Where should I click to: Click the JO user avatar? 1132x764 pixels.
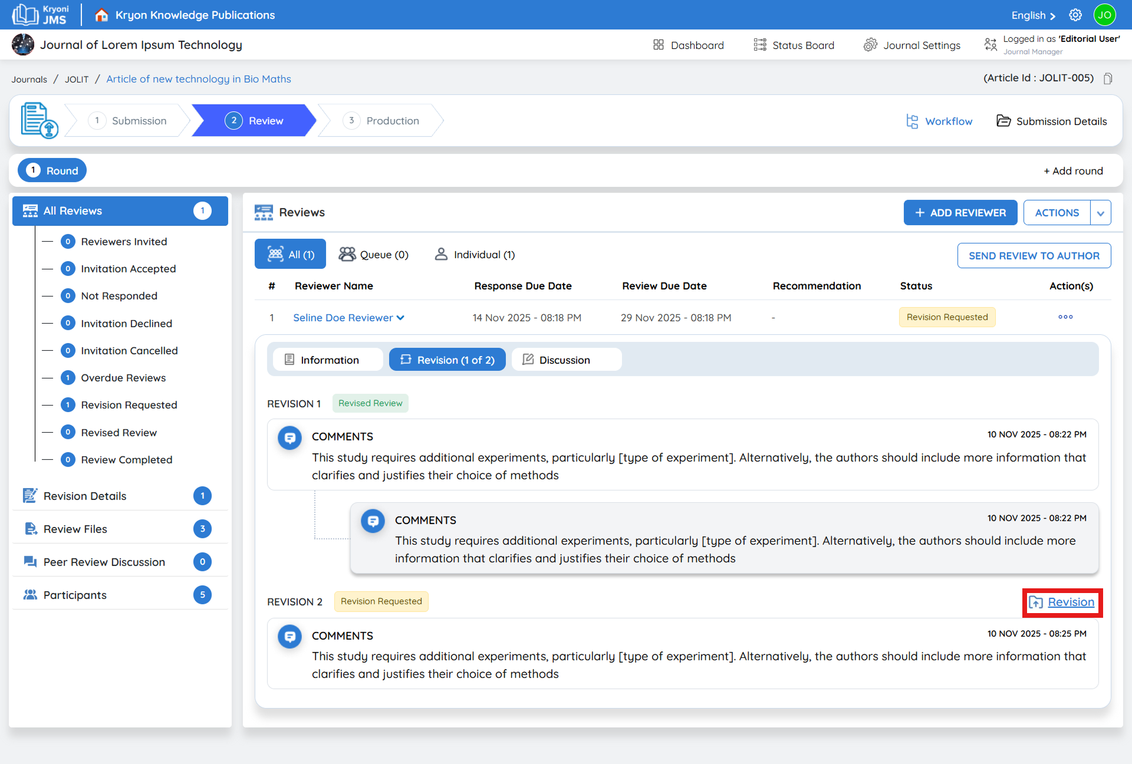pos(1104,15)
